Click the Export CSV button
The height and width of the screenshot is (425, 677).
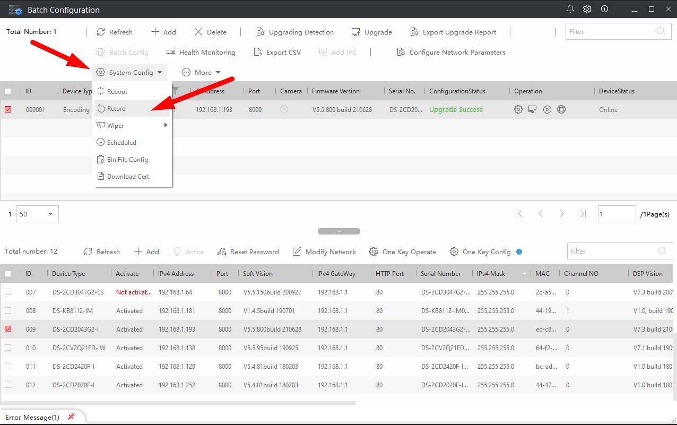(x=277, y=53)
